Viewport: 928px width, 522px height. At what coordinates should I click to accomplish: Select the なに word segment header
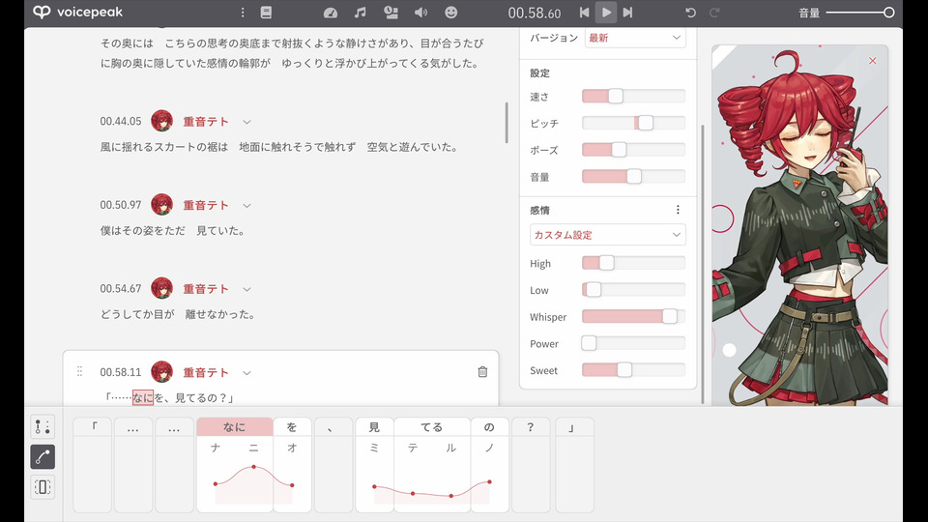(x=234, y=426)
